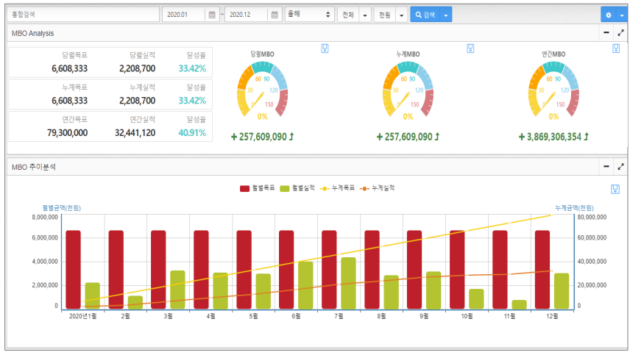Open the 올해 period dropdown

pyautogui.click(x=308, y=15)
